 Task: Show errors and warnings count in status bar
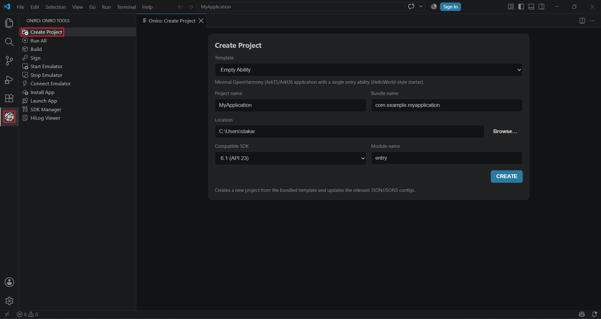pyautogui.click(x=28, y=314)
